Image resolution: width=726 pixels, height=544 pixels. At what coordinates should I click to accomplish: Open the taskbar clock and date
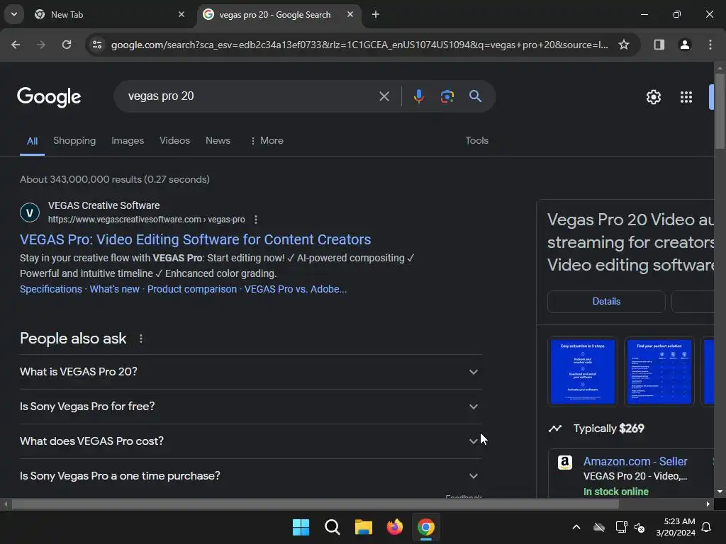click(x=676, y=527)
